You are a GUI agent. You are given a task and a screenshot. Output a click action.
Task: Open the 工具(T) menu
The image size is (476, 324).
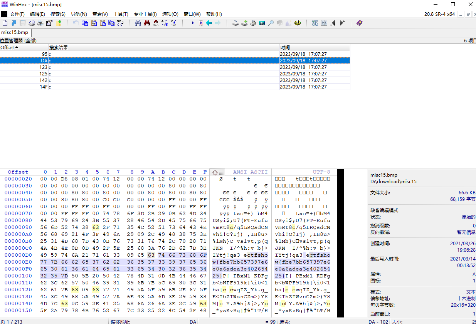pyautogui.click(x=121, y=14)
